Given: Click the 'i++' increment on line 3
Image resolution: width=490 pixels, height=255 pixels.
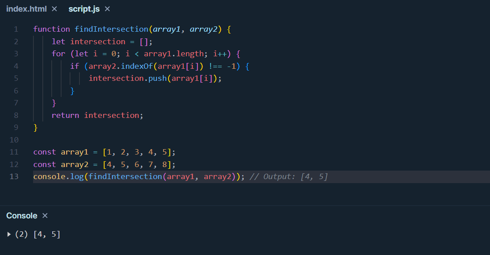Looking at the screenshot, I should [220, 54].
